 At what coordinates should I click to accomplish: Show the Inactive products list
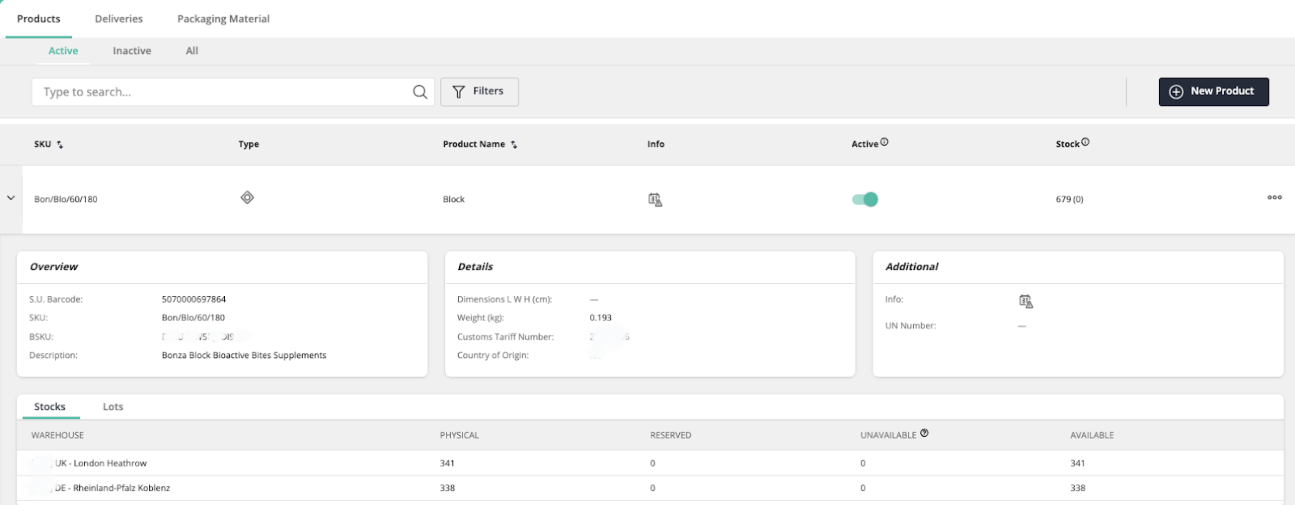[x=132, y=50]
